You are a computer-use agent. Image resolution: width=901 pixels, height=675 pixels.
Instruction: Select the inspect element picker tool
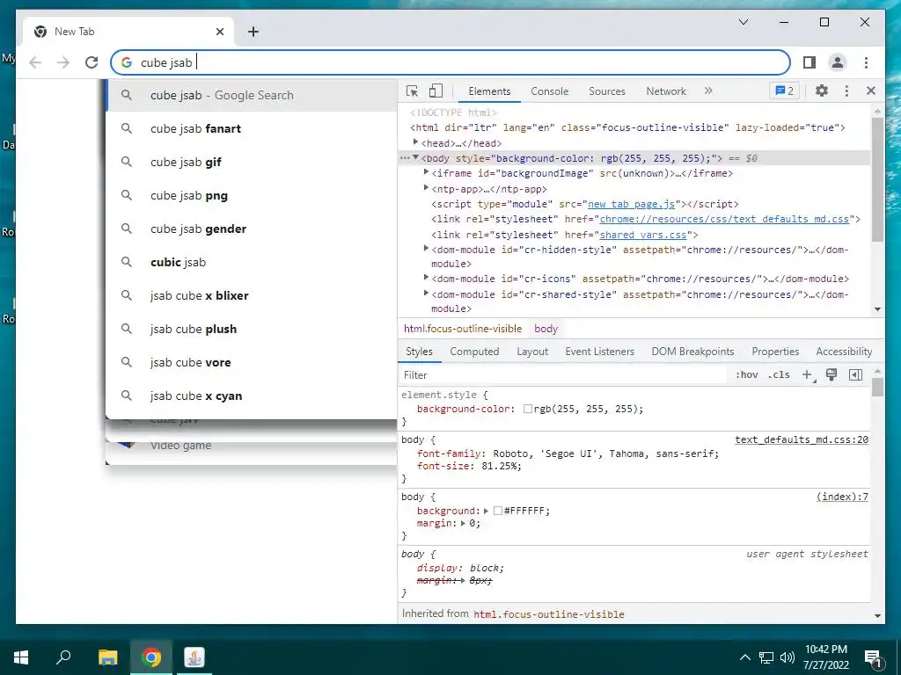pos(412,91)
